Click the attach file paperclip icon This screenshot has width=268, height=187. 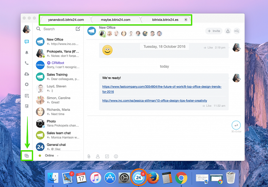[89, 156]
